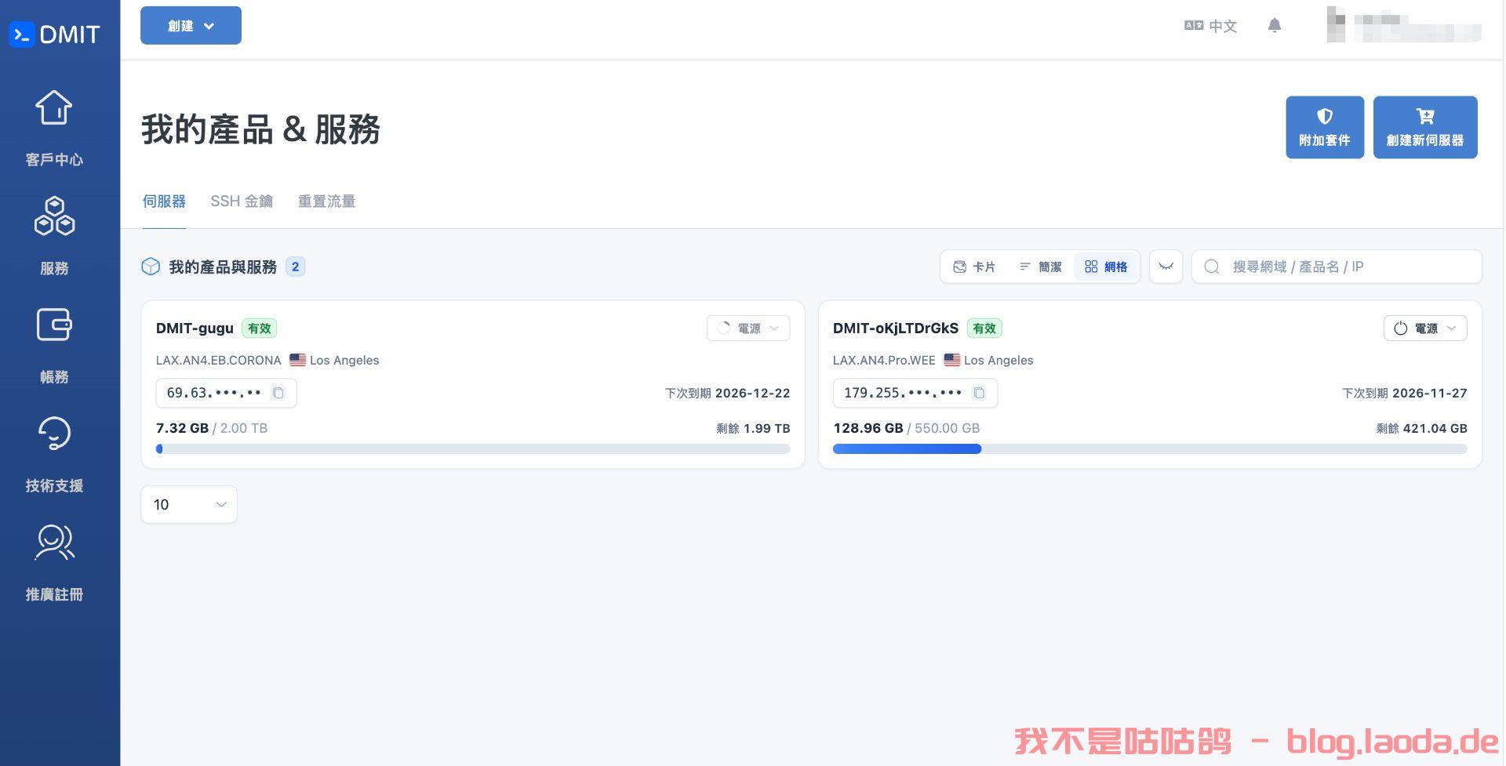Open 服務 cubes icon in sidebar
This screenshot has width=1506, height=766.
point(54,216)
